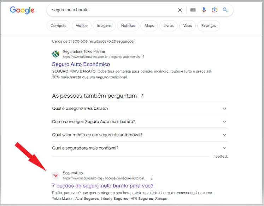Open Google Lens image search icon
The width and height of the screenshot is (264, 206).
point(214,10)
